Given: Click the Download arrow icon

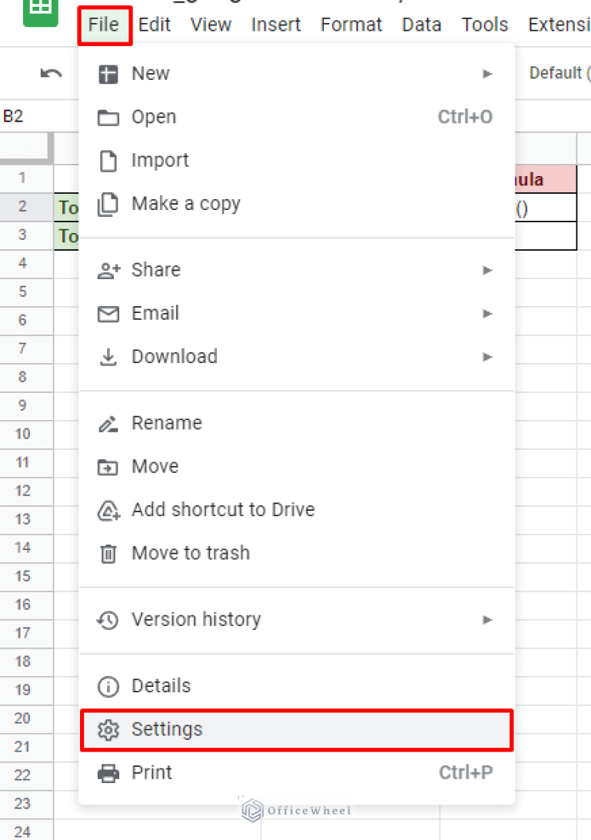Looking at the screenshot, I should tap(109, 357).
